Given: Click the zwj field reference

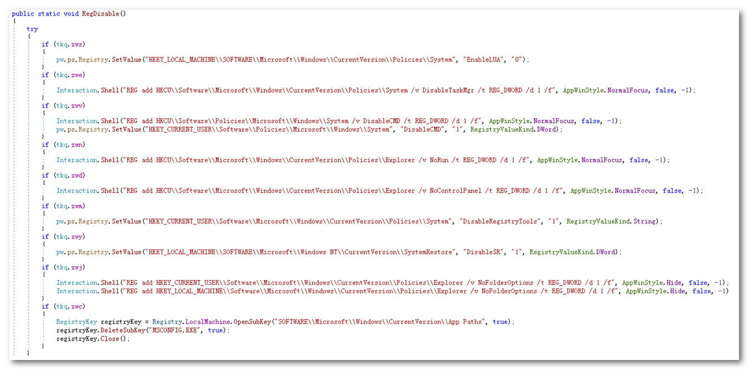Looking at the screenshot, I should coord(78,267).
